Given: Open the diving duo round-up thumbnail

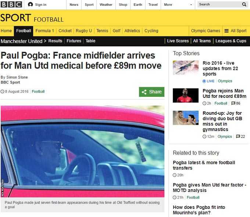Looking at the screenshot, I should click(x=186, y=118).
